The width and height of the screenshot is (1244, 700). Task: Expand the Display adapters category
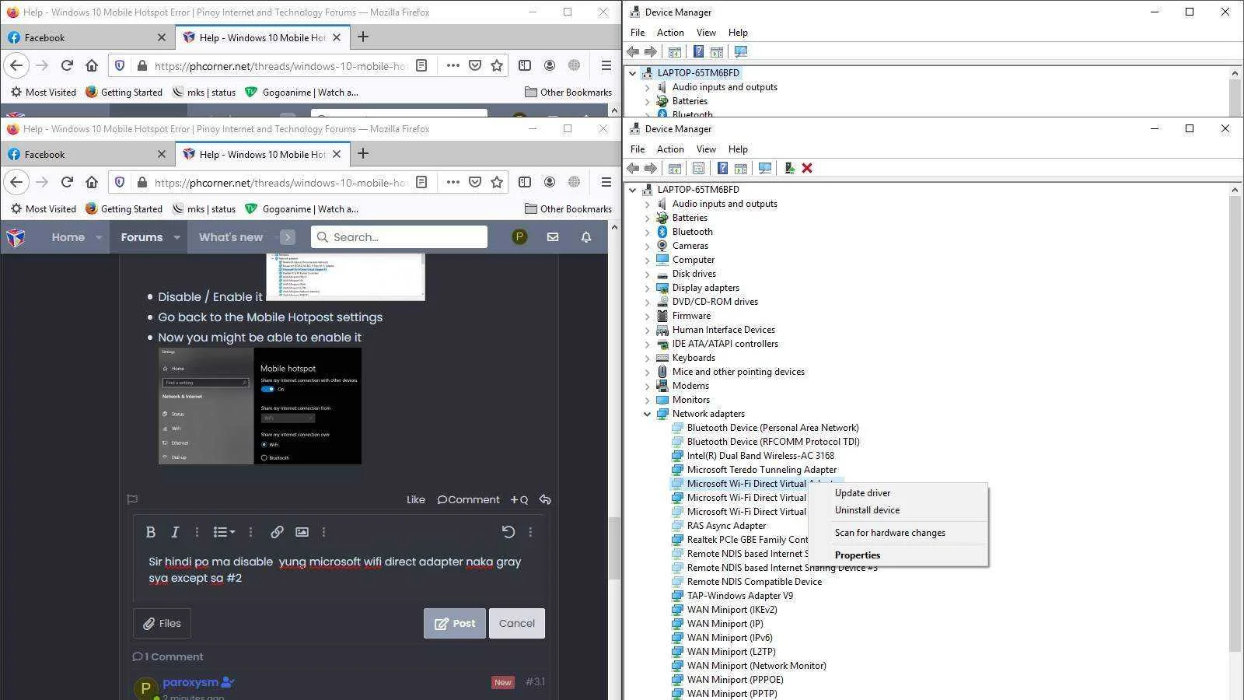click(x=647, y=288)
